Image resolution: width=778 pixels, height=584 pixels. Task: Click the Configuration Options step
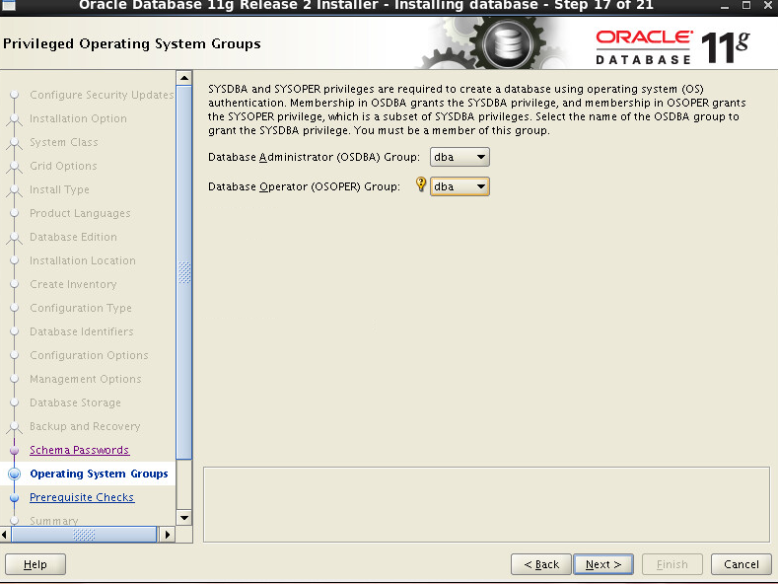(x=89, y=355)
